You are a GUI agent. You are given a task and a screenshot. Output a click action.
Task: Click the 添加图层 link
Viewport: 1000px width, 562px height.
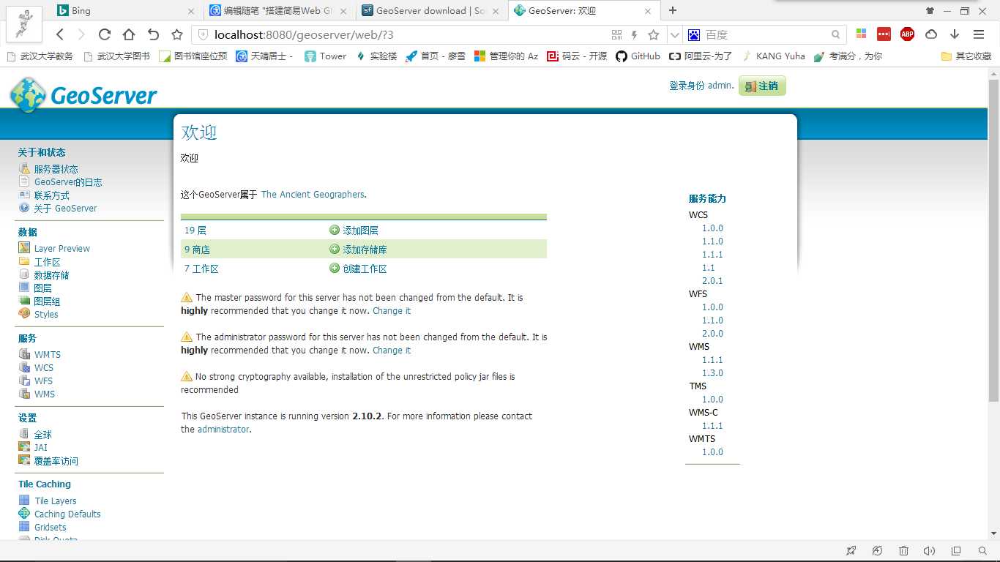click(x=360, y=231)
